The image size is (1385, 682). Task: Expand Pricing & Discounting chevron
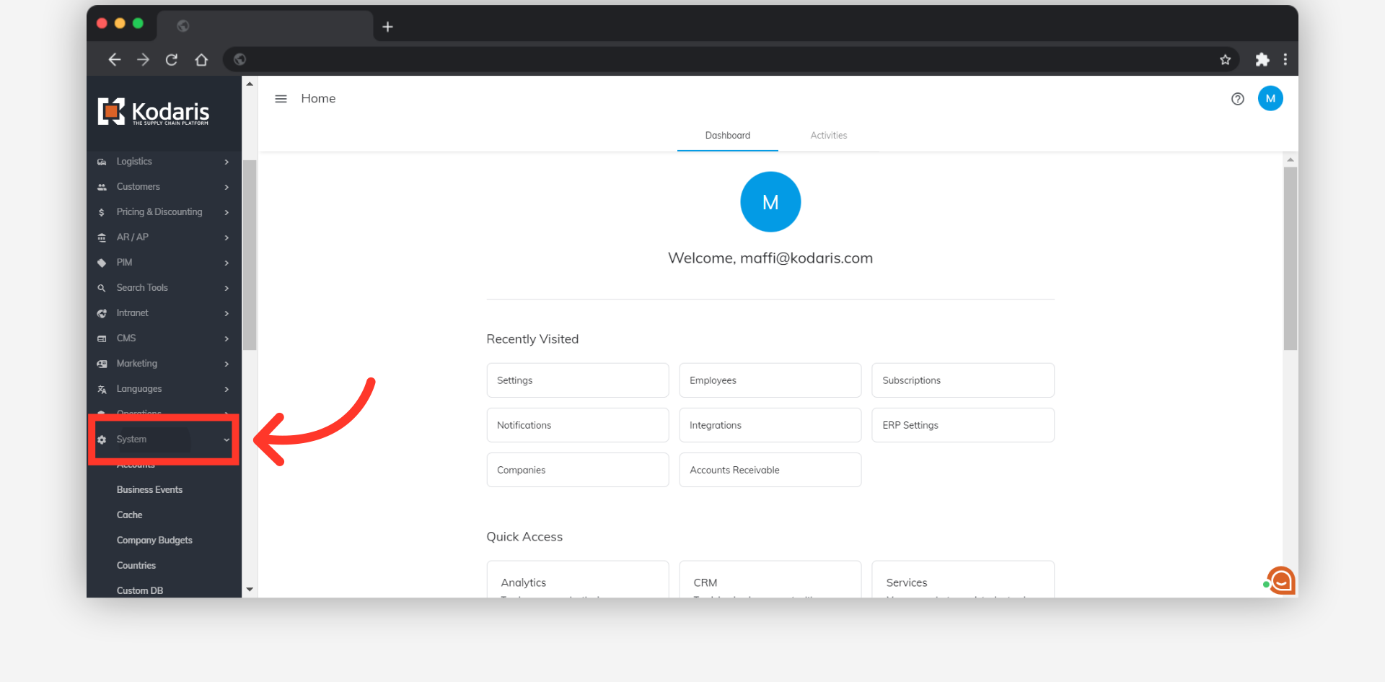(x=227, y=212)
